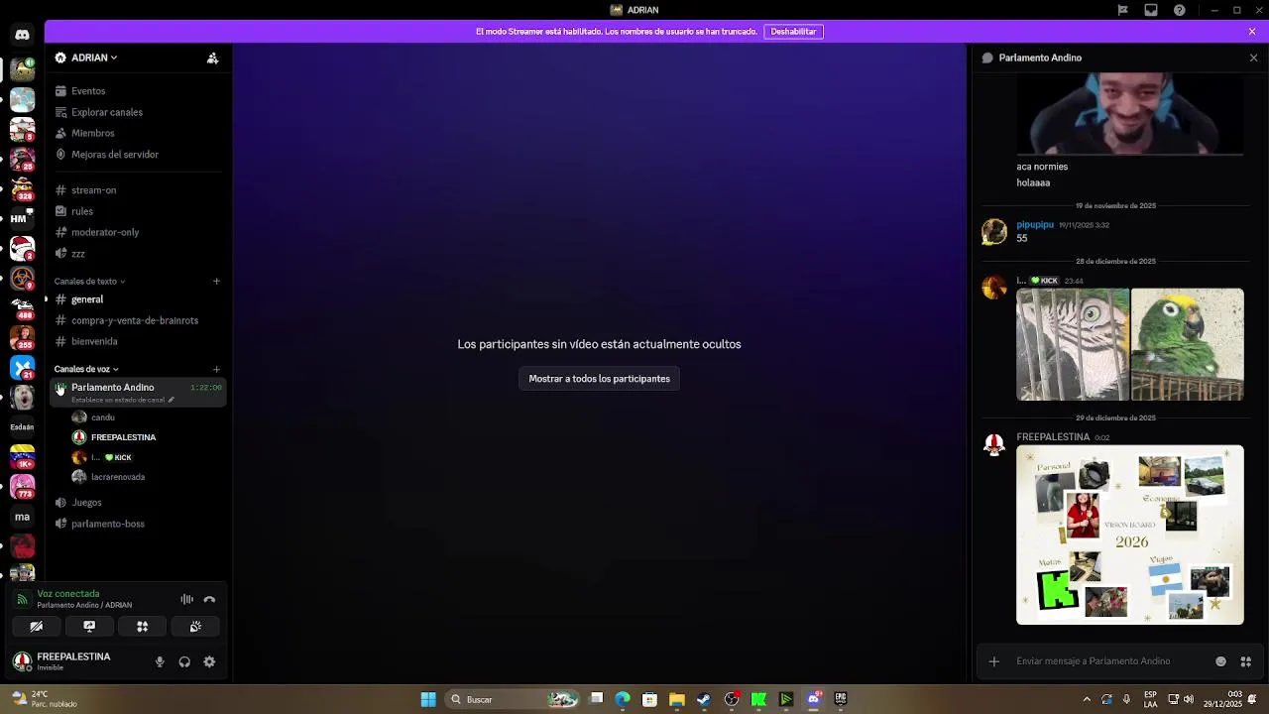Open FREEPALESTINA user profile avatar

pos(22,660)
